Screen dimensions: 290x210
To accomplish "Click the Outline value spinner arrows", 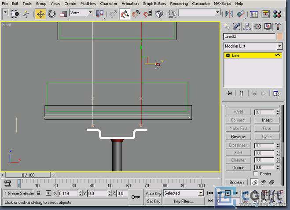I will [277, 168].
